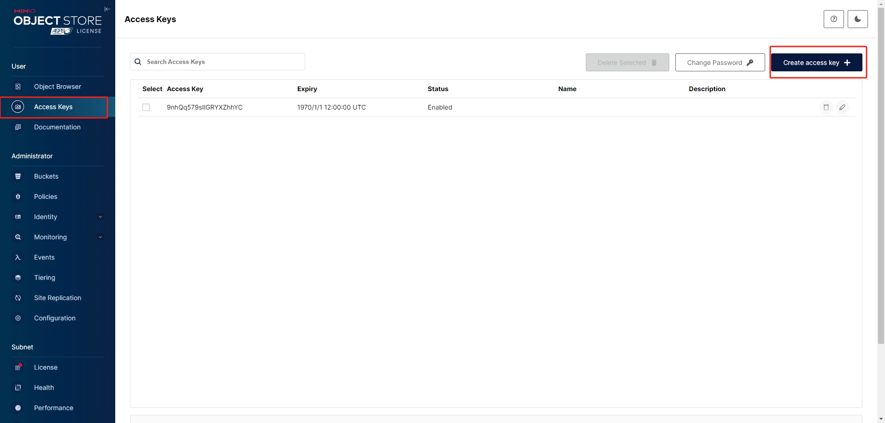Toggle dark mode with the moon icon
Viewport: 885px width, 423px height.
tap(857, 19)
